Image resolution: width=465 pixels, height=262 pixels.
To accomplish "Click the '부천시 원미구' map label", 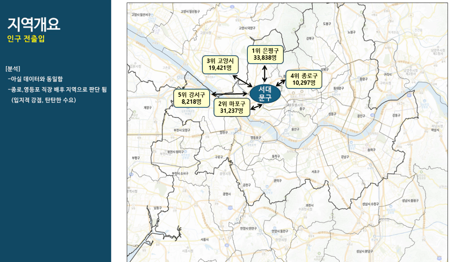I will coord(176,152).
